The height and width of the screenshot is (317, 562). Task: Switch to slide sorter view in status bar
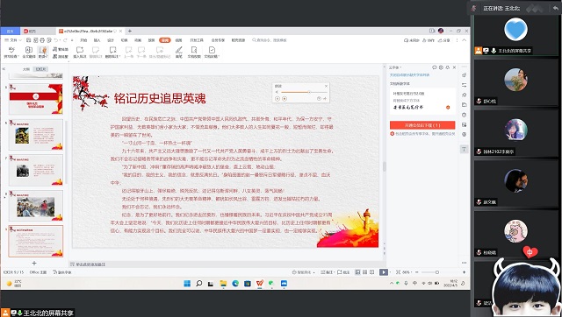[365, 272]
